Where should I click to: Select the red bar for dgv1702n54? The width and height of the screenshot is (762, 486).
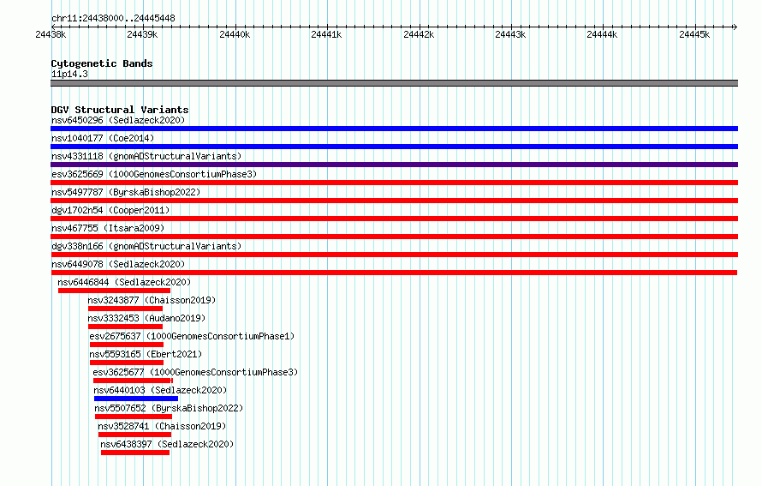pos(394,219)
